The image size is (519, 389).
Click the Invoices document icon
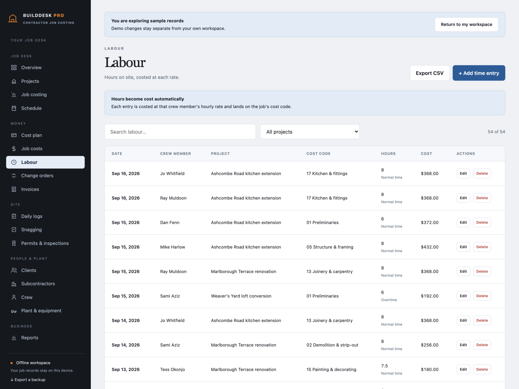[x=14, y=189]
